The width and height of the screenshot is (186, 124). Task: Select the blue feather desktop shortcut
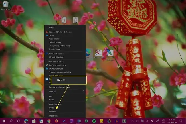(110, 55)
